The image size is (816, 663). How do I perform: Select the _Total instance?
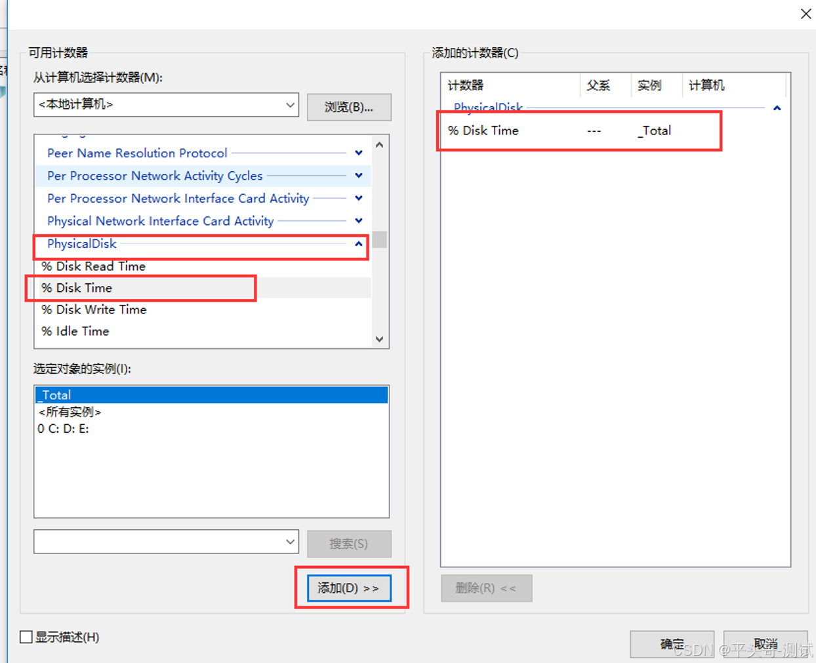211,395
